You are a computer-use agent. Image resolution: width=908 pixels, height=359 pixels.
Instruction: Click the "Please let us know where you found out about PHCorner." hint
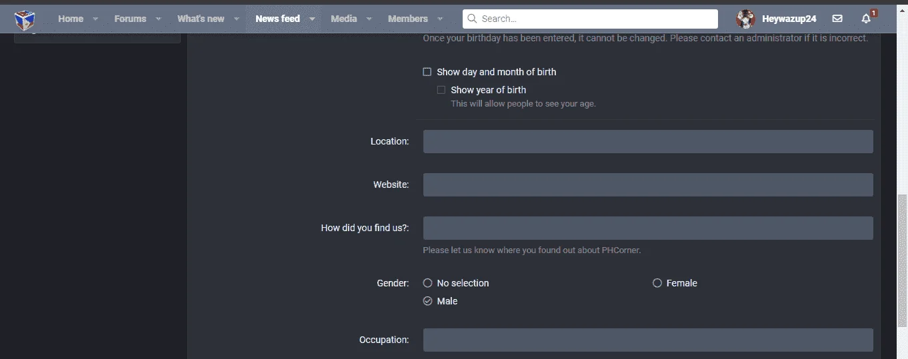point(532,250)
